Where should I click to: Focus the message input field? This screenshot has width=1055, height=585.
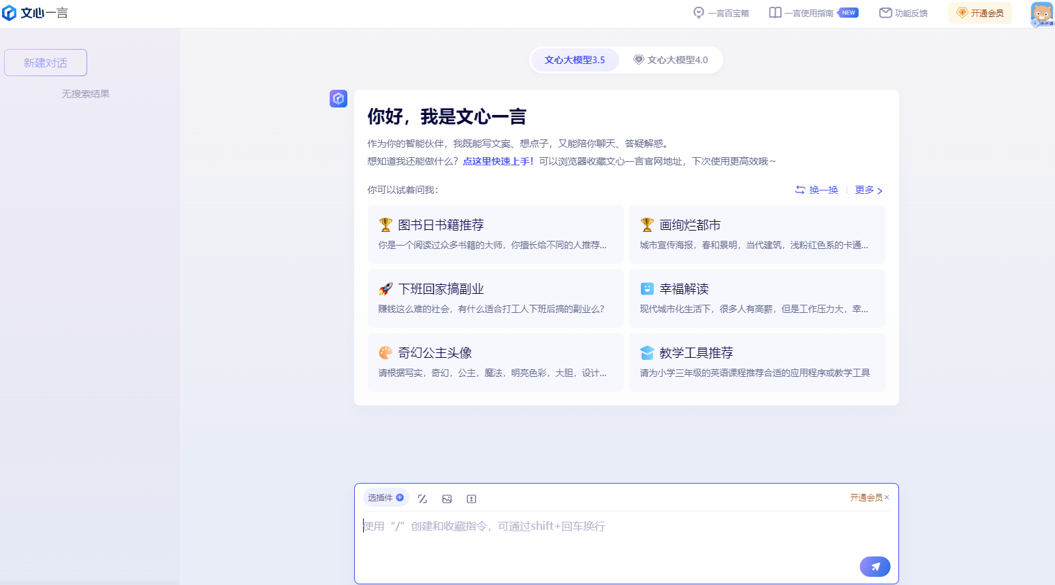point(627,533)
